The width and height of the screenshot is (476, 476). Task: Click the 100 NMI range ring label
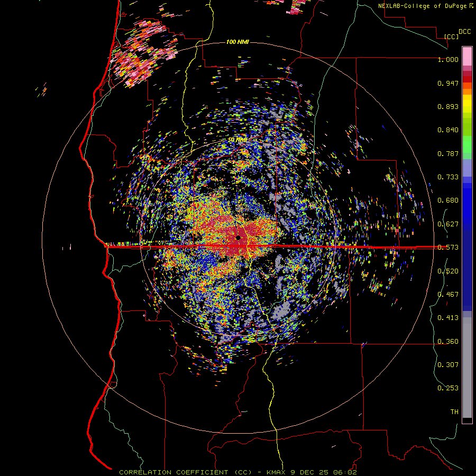click(x=237, y=42)
